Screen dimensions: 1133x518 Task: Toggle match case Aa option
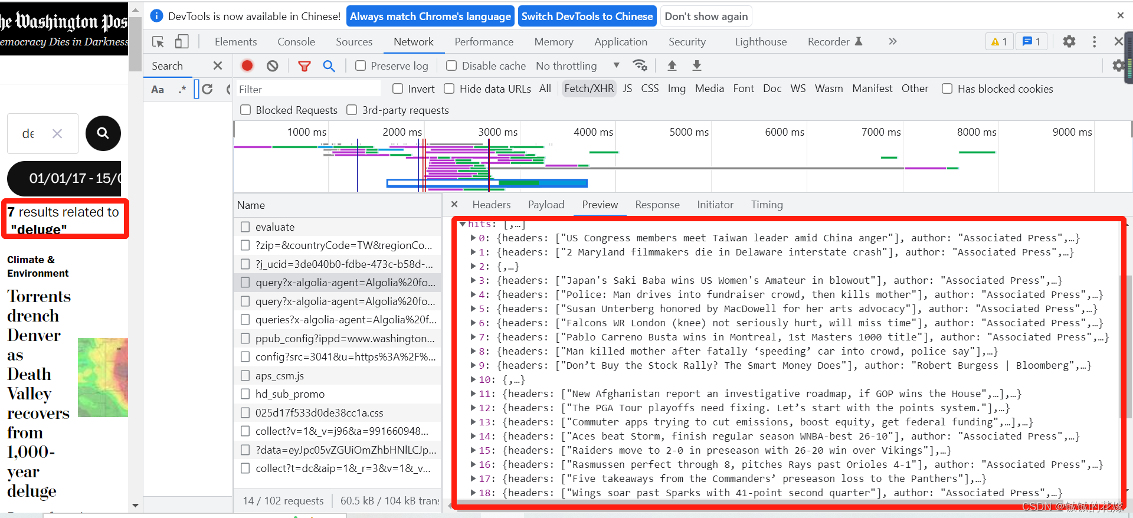click(158, 90)
